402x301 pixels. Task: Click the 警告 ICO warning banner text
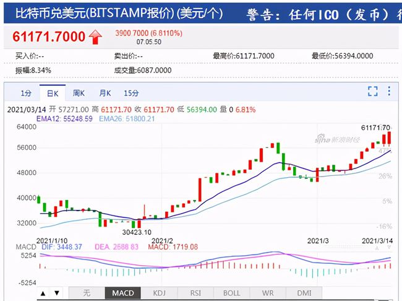click(324, 14)
